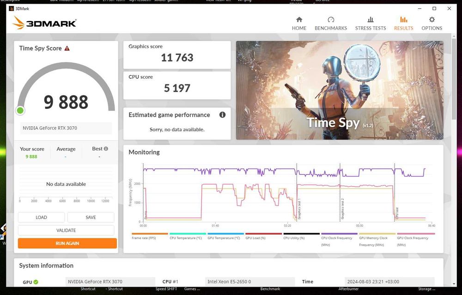This screenshot has width=462, height=295.
Task: Click the Sorry, no data available message
Action: point(177,130)
